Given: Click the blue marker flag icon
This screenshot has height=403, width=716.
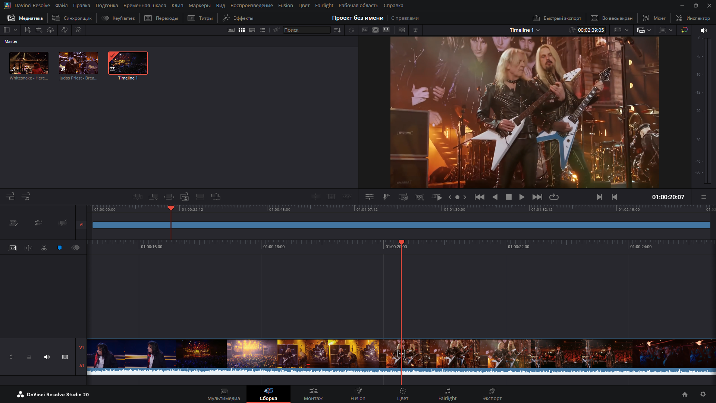Looking at the screenshot, I should (60, 248).
